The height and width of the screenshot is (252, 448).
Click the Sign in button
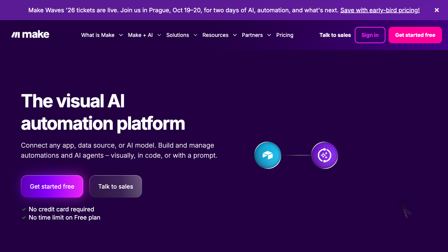pyautogui.click(x=370, y=35)
